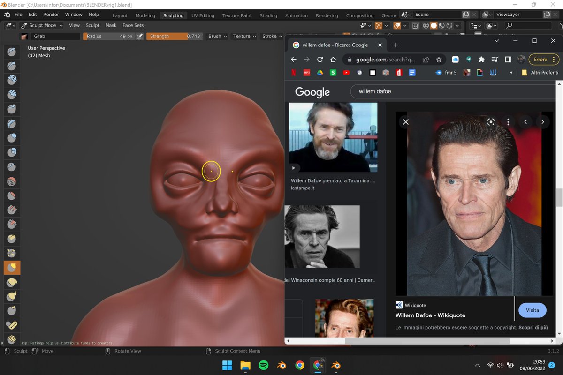Select the Layer brush tool
This screenshot has width=563, height=375.
click(12, 124)
